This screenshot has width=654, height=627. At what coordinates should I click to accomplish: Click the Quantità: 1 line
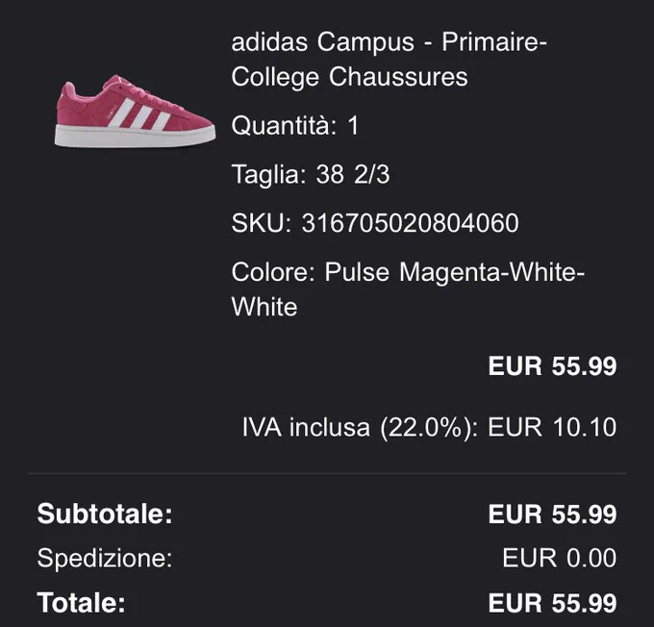295,125
